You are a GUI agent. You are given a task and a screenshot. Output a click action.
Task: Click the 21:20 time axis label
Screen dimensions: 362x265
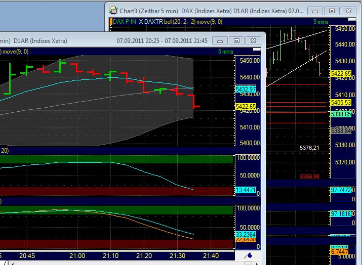[144, 256]
